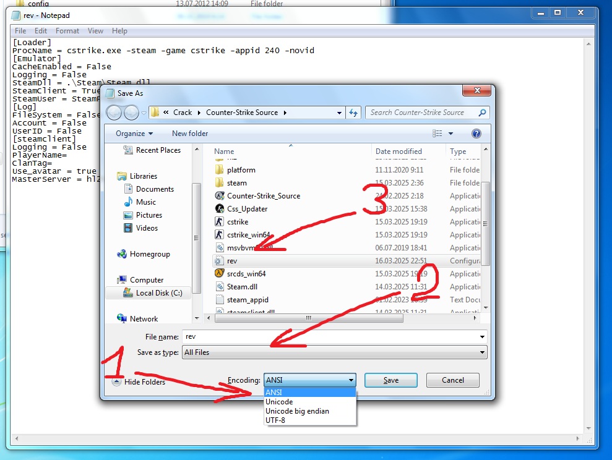Expand the File name history dropdown arrow

point(482,337)
